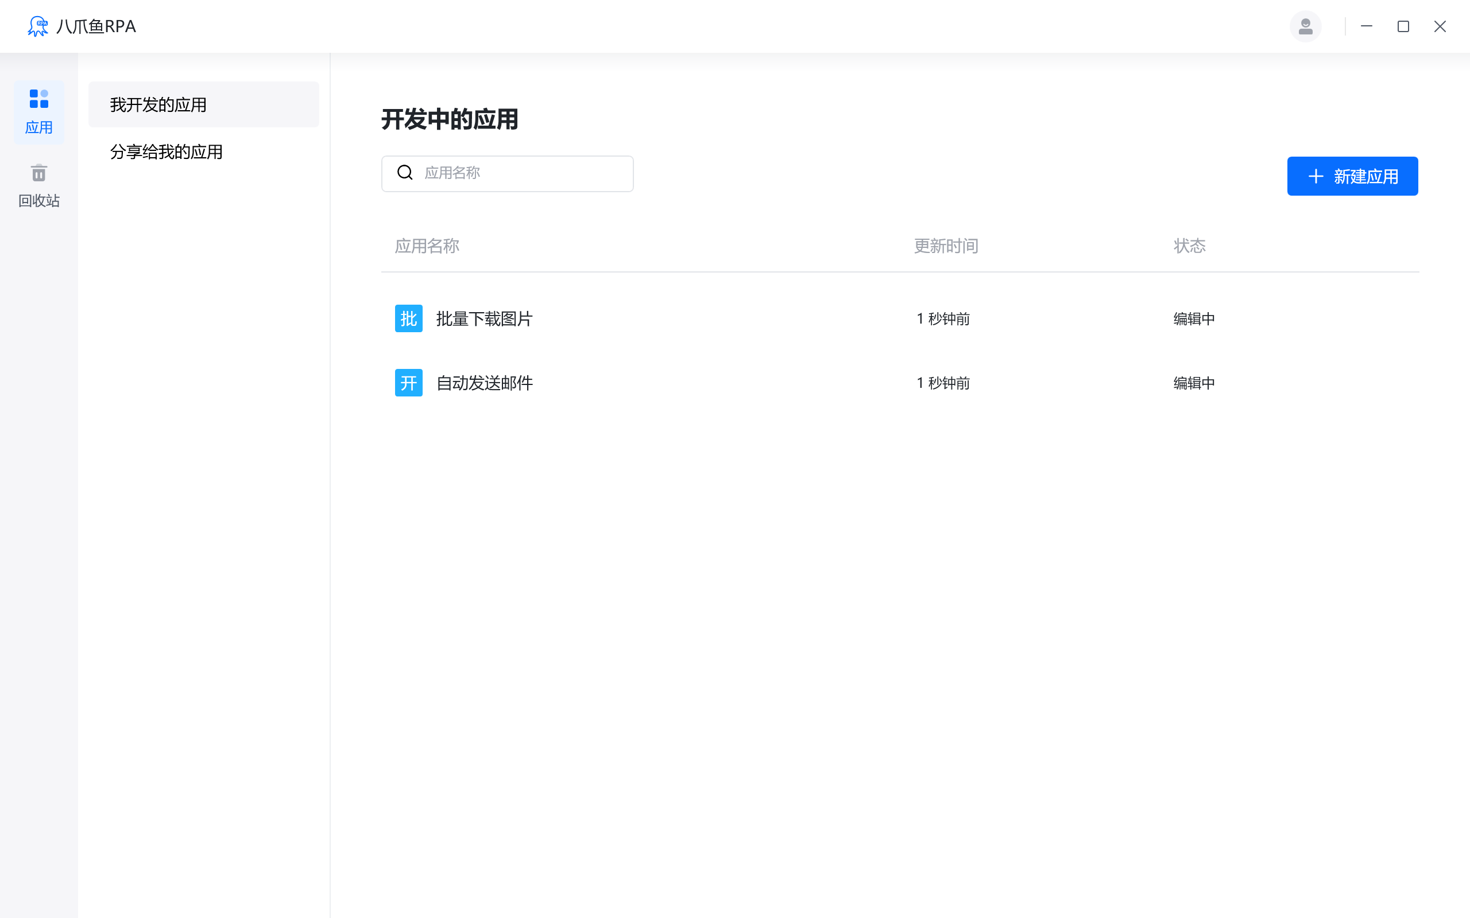Open the 自动发送邮件 application
Image resolution: width=1470 pixels, height=918 pixels.
pyautogui.click(x=483, y=383)
